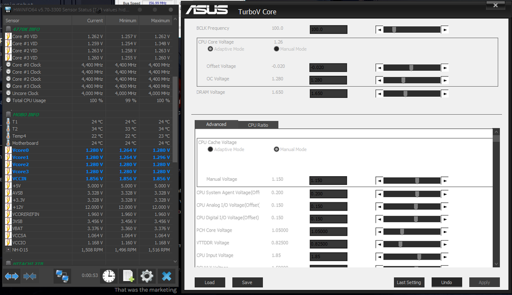Screen dimensions: 512x295
Task: Select Manual Mode for CPU Cache Voltage
Action: tap(276, 150)
